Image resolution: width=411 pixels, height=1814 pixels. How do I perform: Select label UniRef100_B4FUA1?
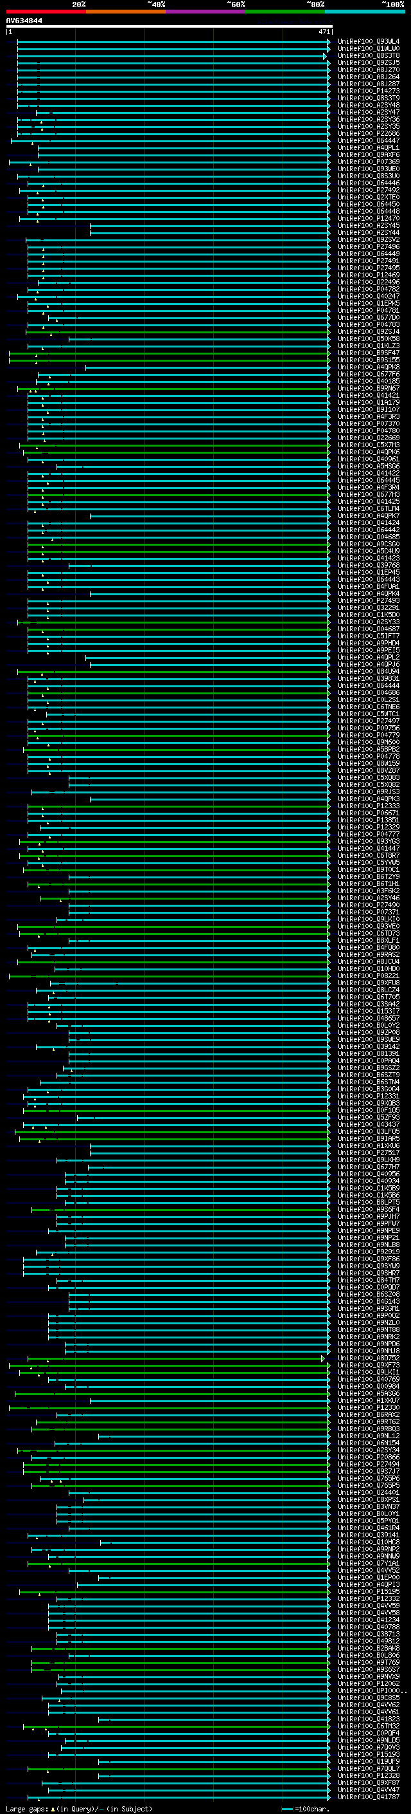368,587
